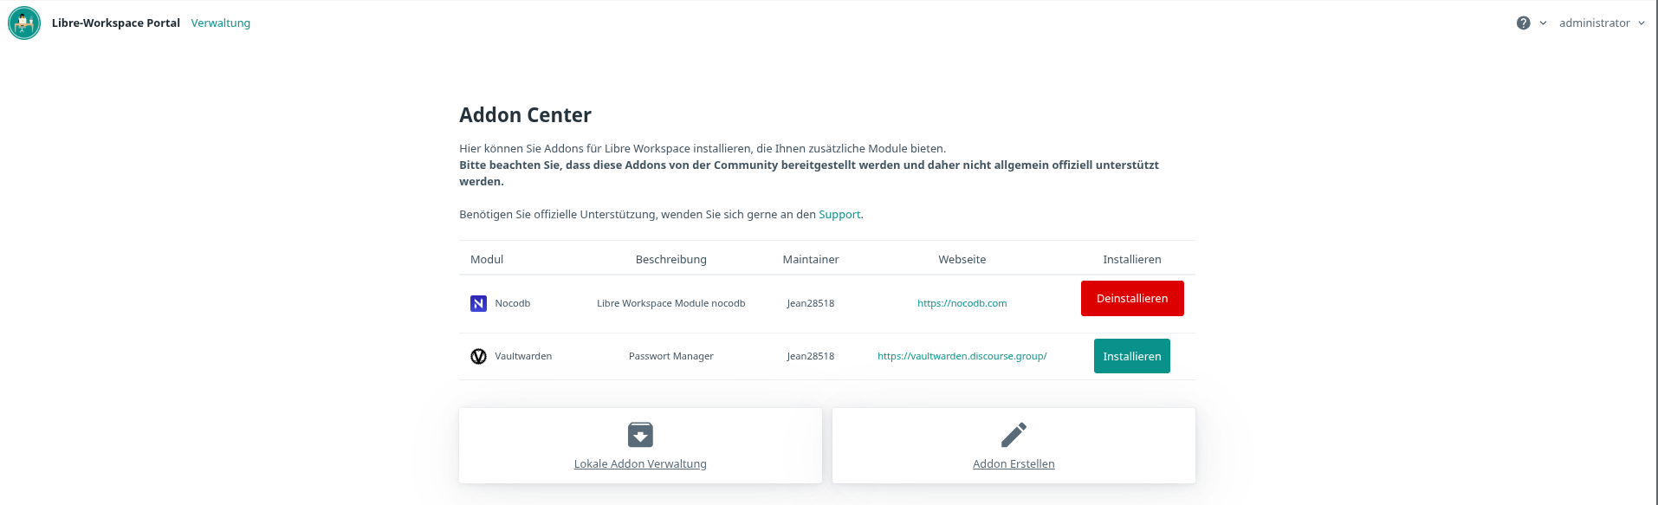The width and height of the screenshot is (1658, 505).
Task: Expand the administrator dropdown chevron
Action: point(1641,23)
